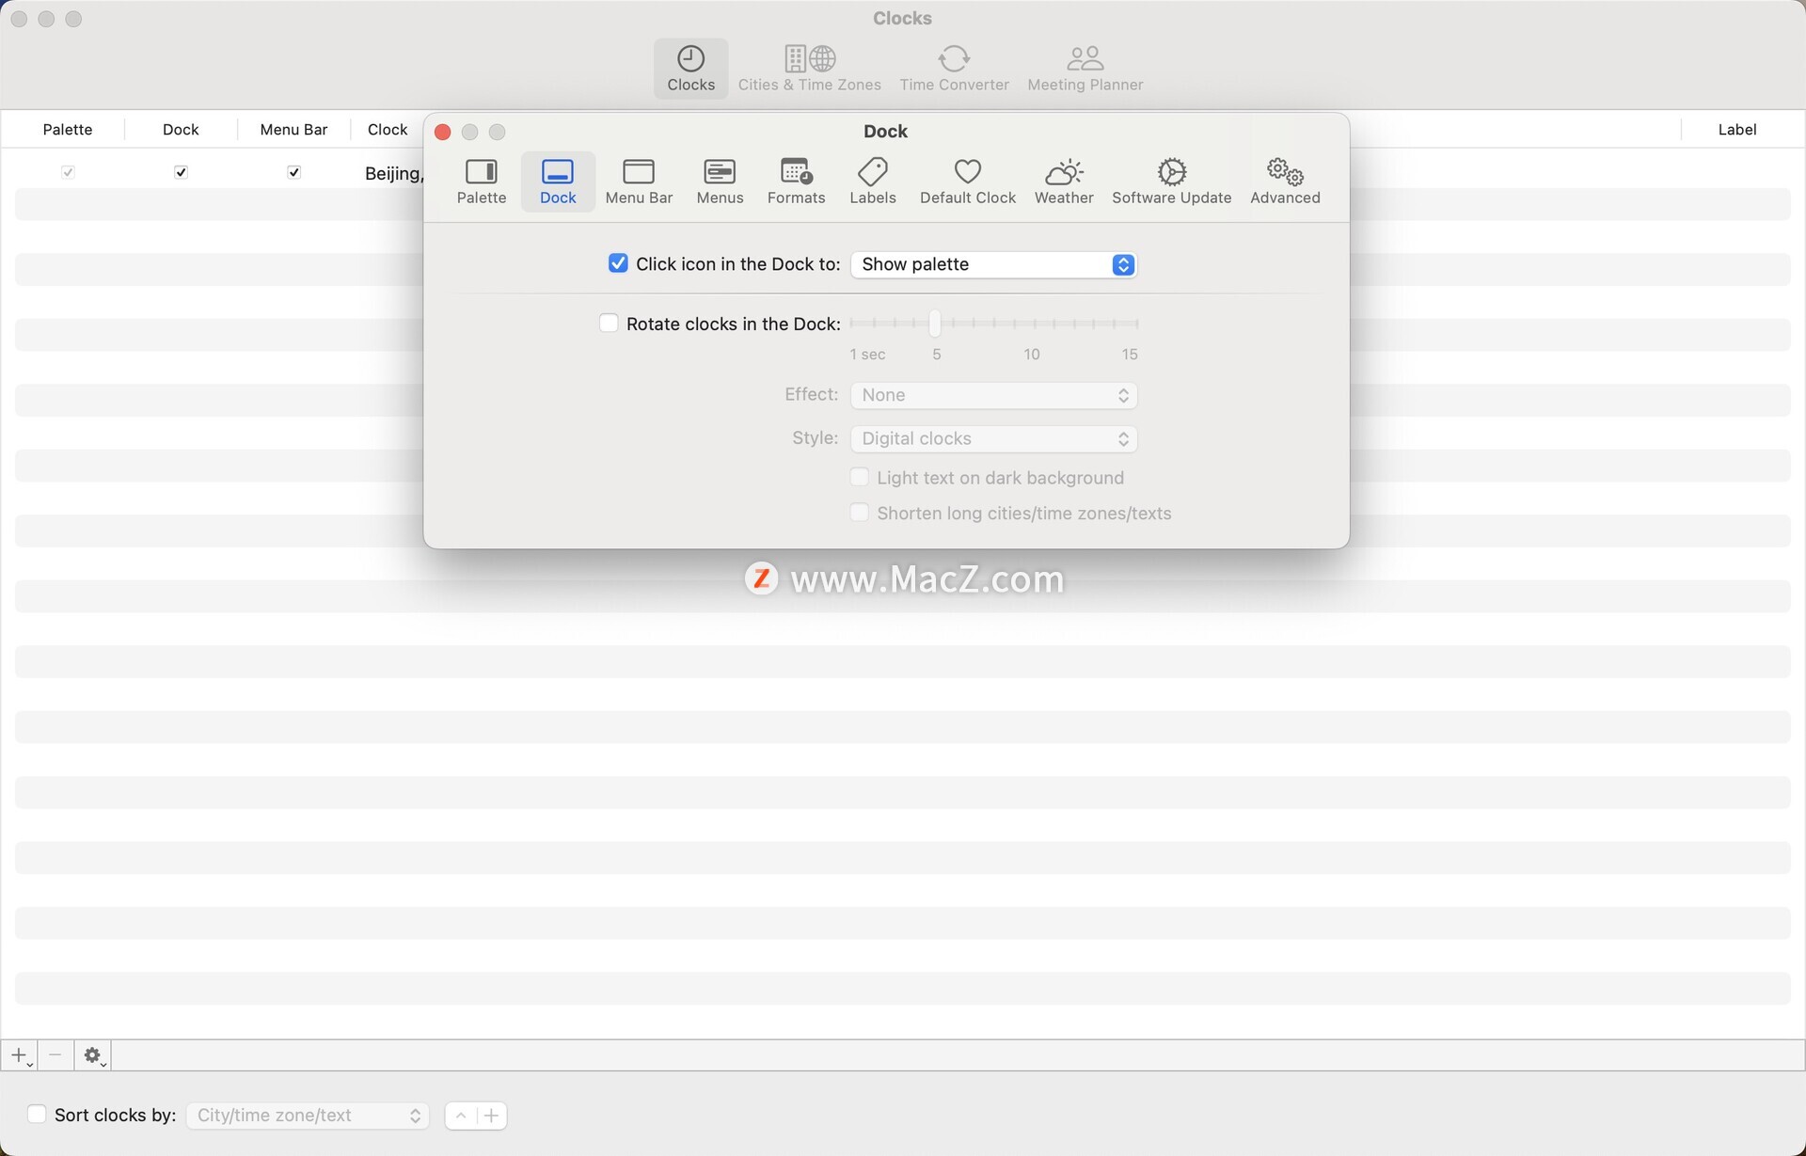Image resolution: width=1806 pixels, height=1156 pixels.
Task: Open the Labels tag icon
Action: pyautogui.click(x=872, y=181)
